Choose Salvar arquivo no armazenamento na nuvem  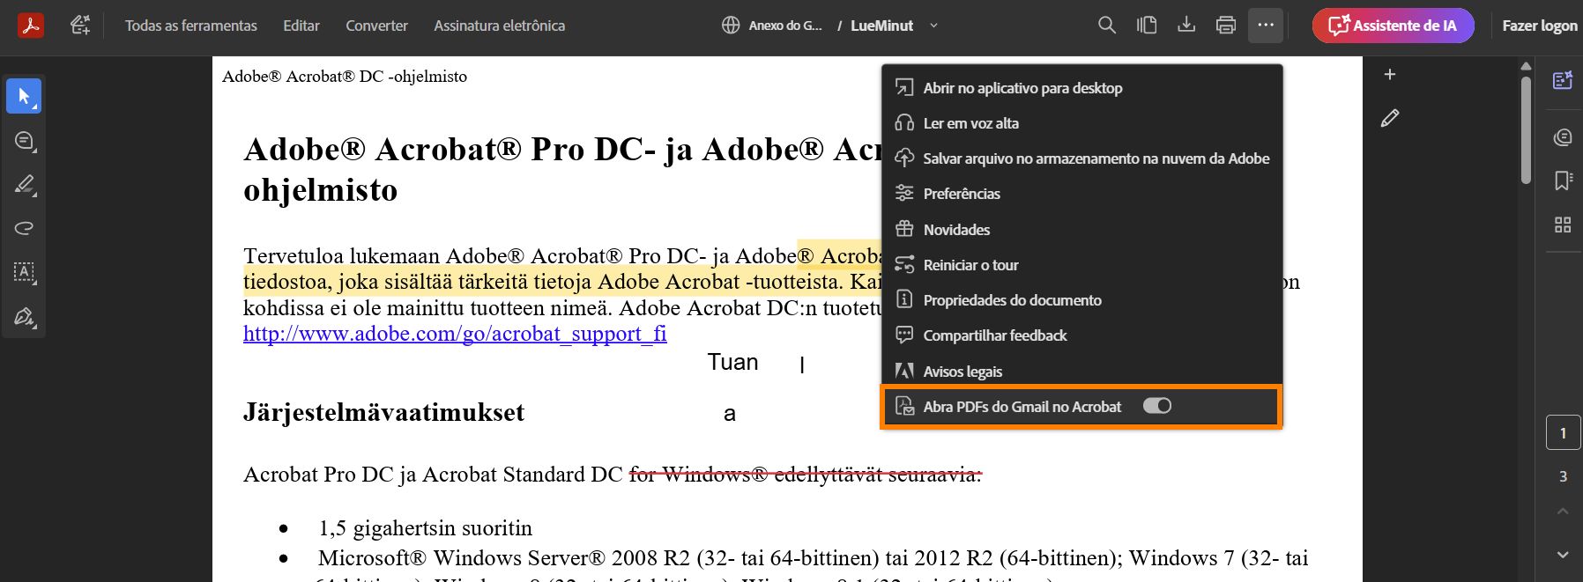tap(1082, 158)
